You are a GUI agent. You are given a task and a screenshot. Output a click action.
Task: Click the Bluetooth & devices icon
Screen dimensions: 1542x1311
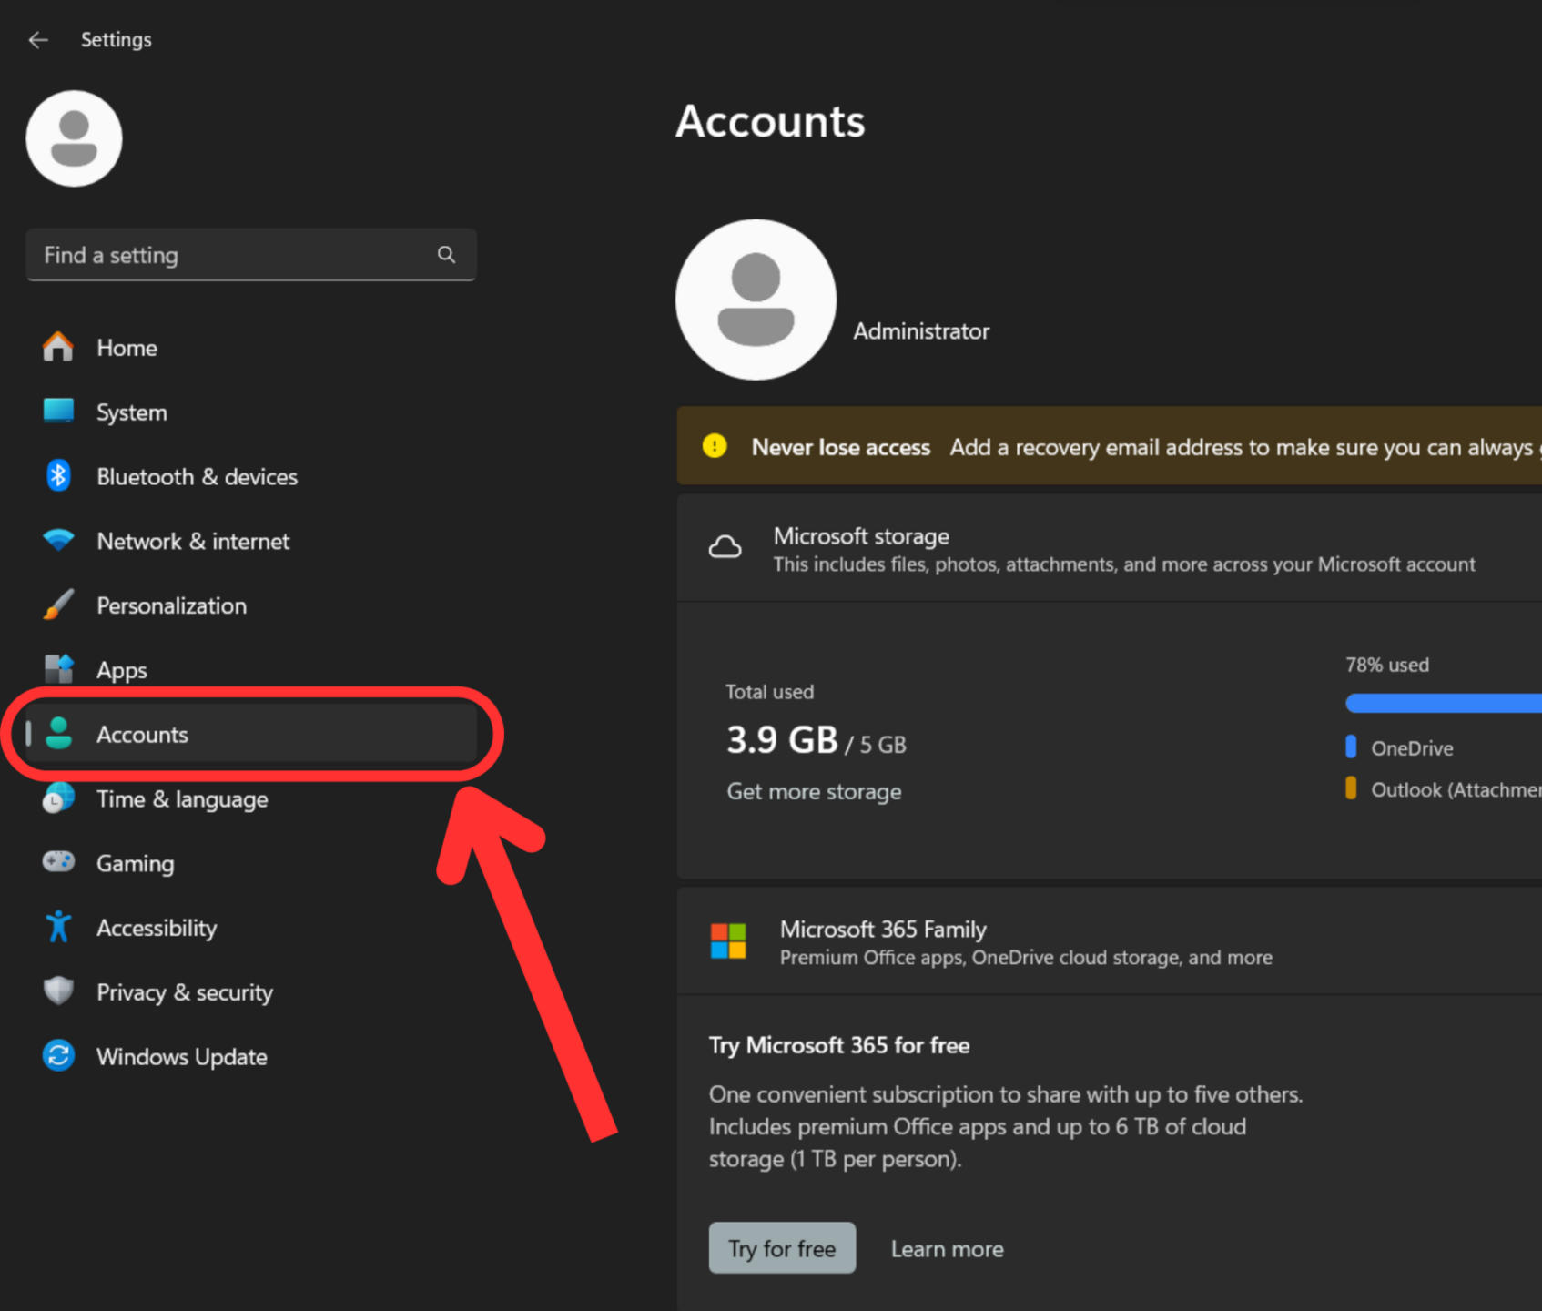[x=57, y=476]
